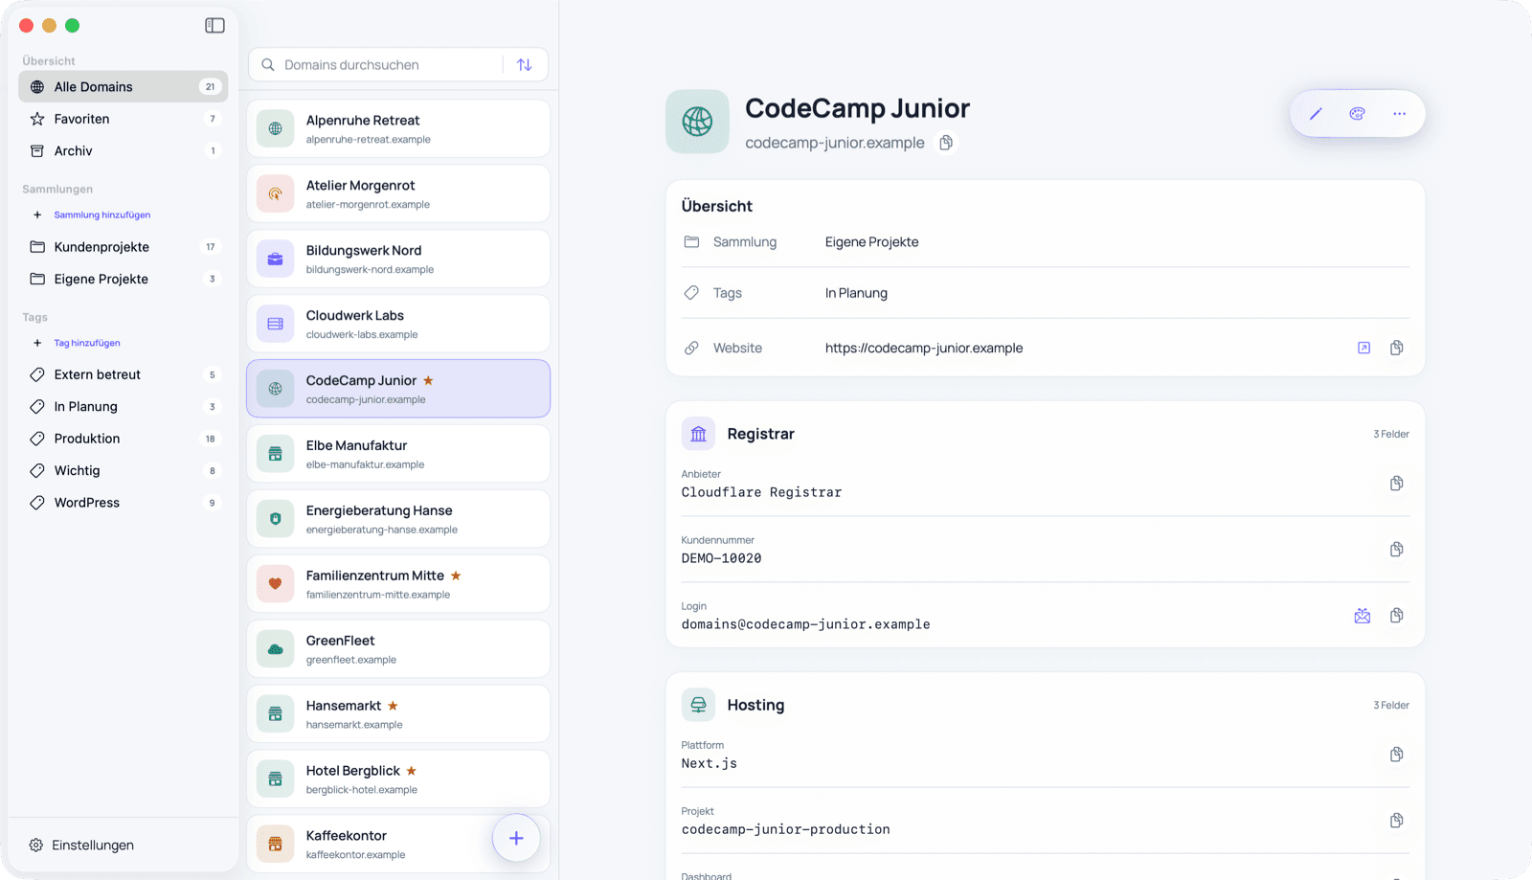Select the Alpenruhe Retreat domain

click(398, 128)
